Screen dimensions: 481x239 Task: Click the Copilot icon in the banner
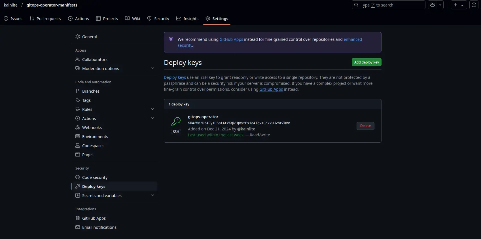click(171, 39)
